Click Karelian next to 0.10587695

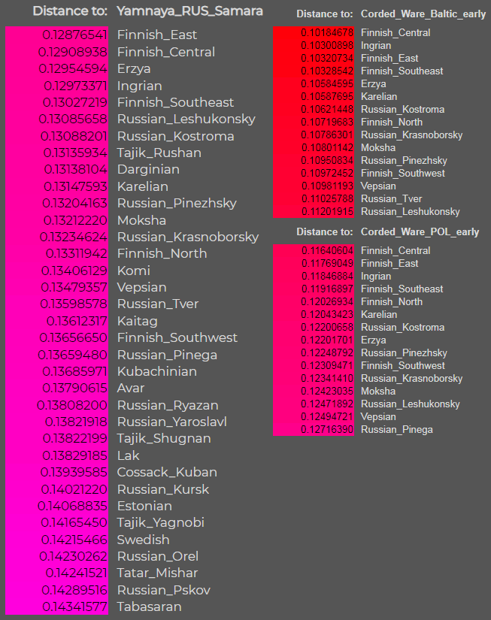379,97
